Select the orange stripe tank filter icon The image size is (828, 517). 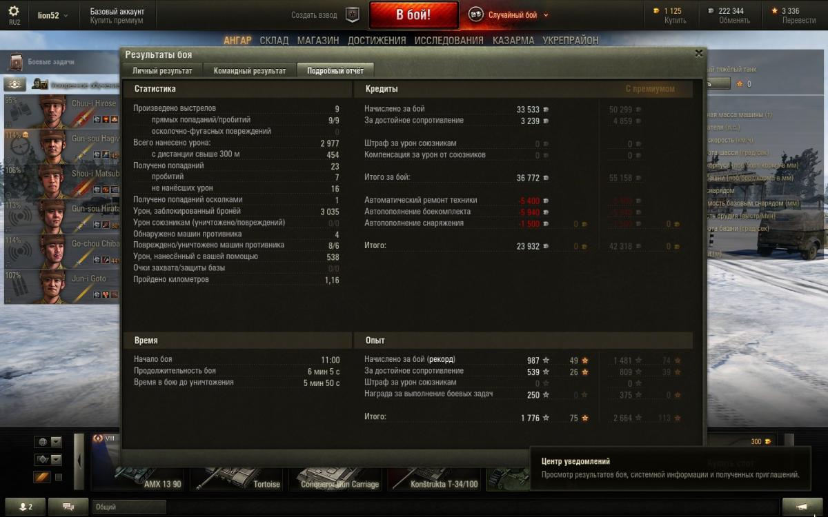[42, 477]
